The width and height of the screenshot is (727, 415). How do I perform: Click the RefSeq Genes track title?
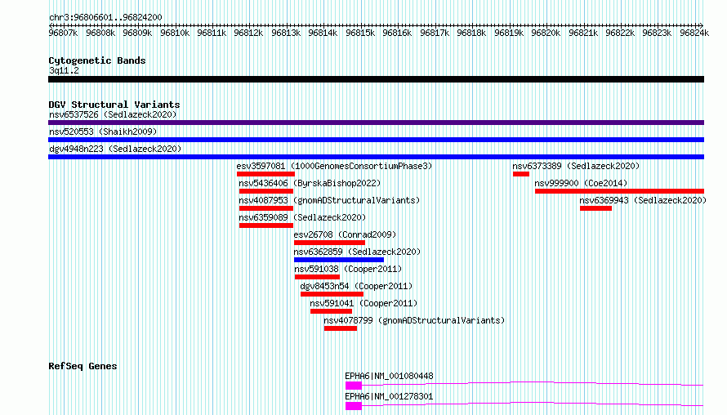[x=83, y=366]
